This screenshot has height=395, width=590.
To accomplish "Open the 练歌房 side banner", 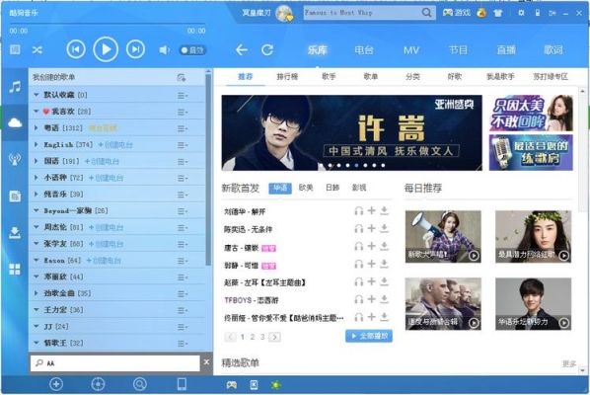I will click(x=531, y=152).
